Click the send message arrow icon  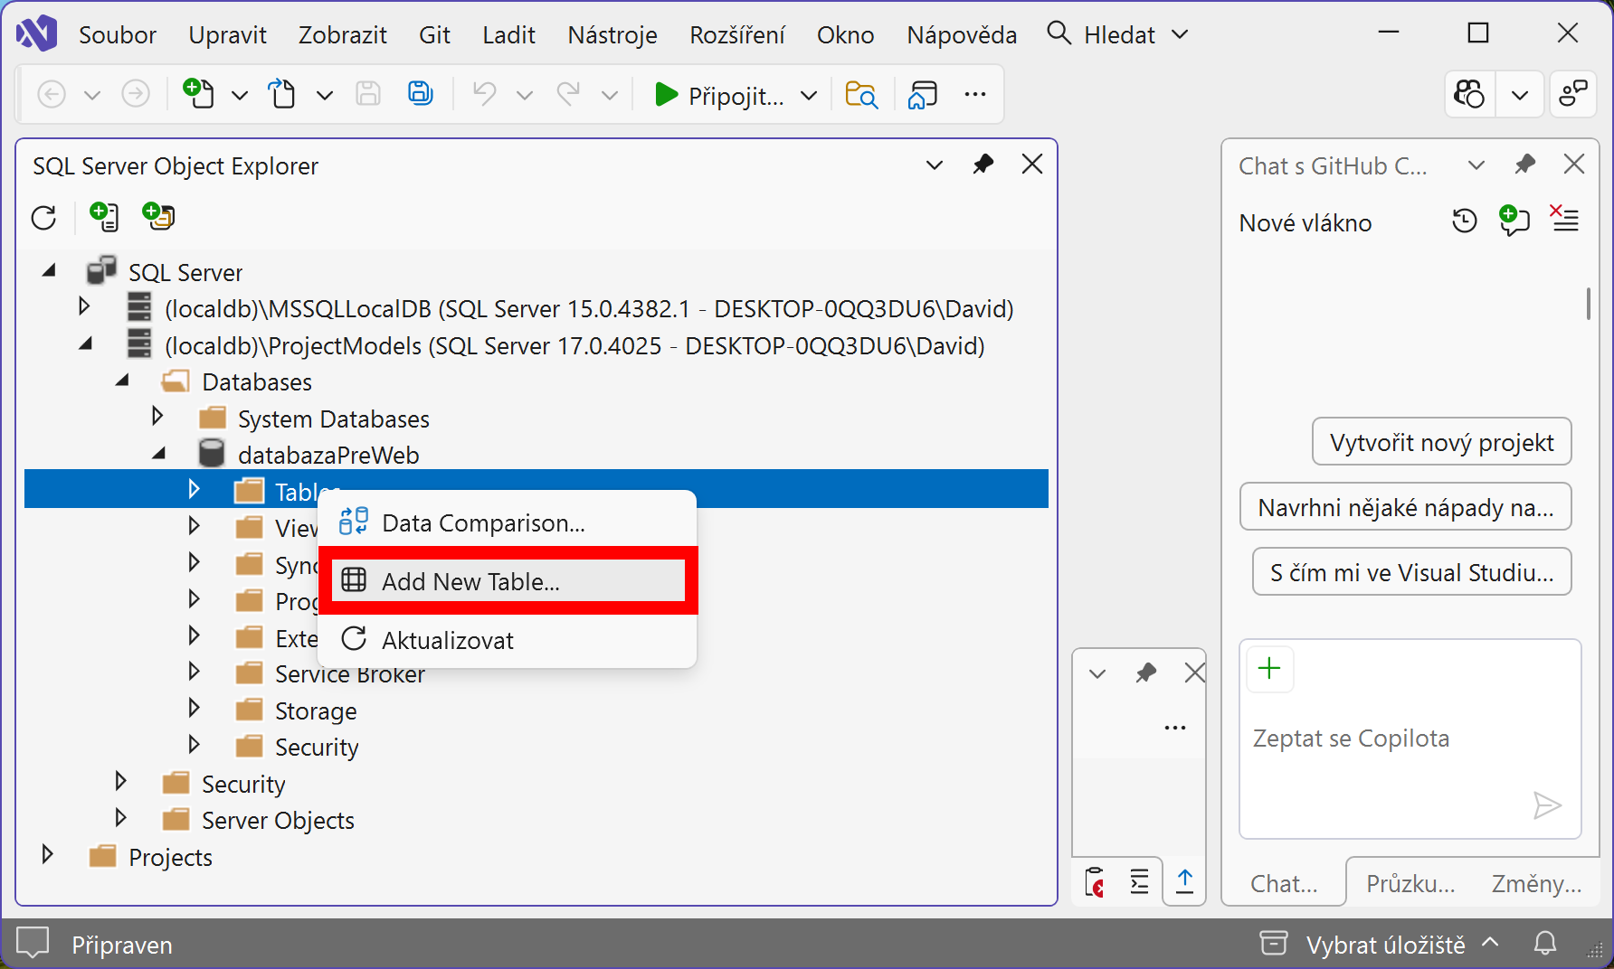coord(1547,804)
